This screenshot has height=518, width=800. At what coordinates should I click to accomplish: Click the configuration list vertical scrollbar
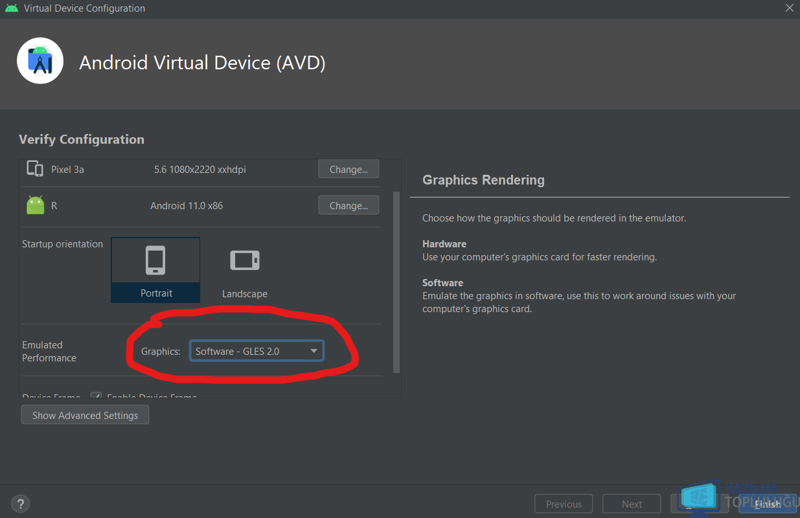[396, 282]
